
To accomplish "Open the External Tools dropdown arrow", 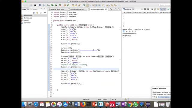I will (62, 5).
